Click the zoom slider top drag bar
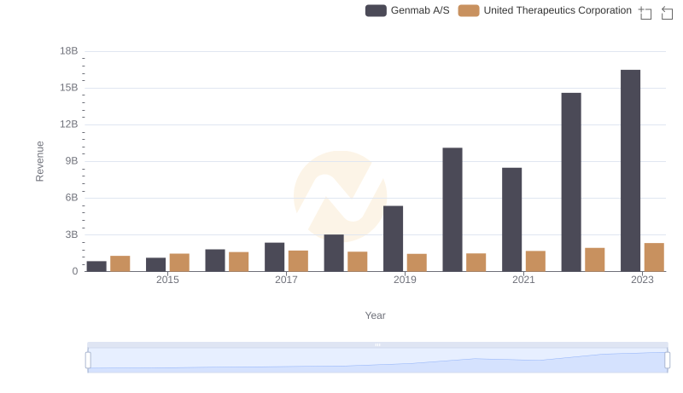Screen dimensions: 683x393 tap(377, 344)
